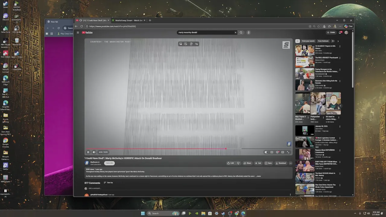Open File Explorer from the taskbar

[x=203, y=213]
